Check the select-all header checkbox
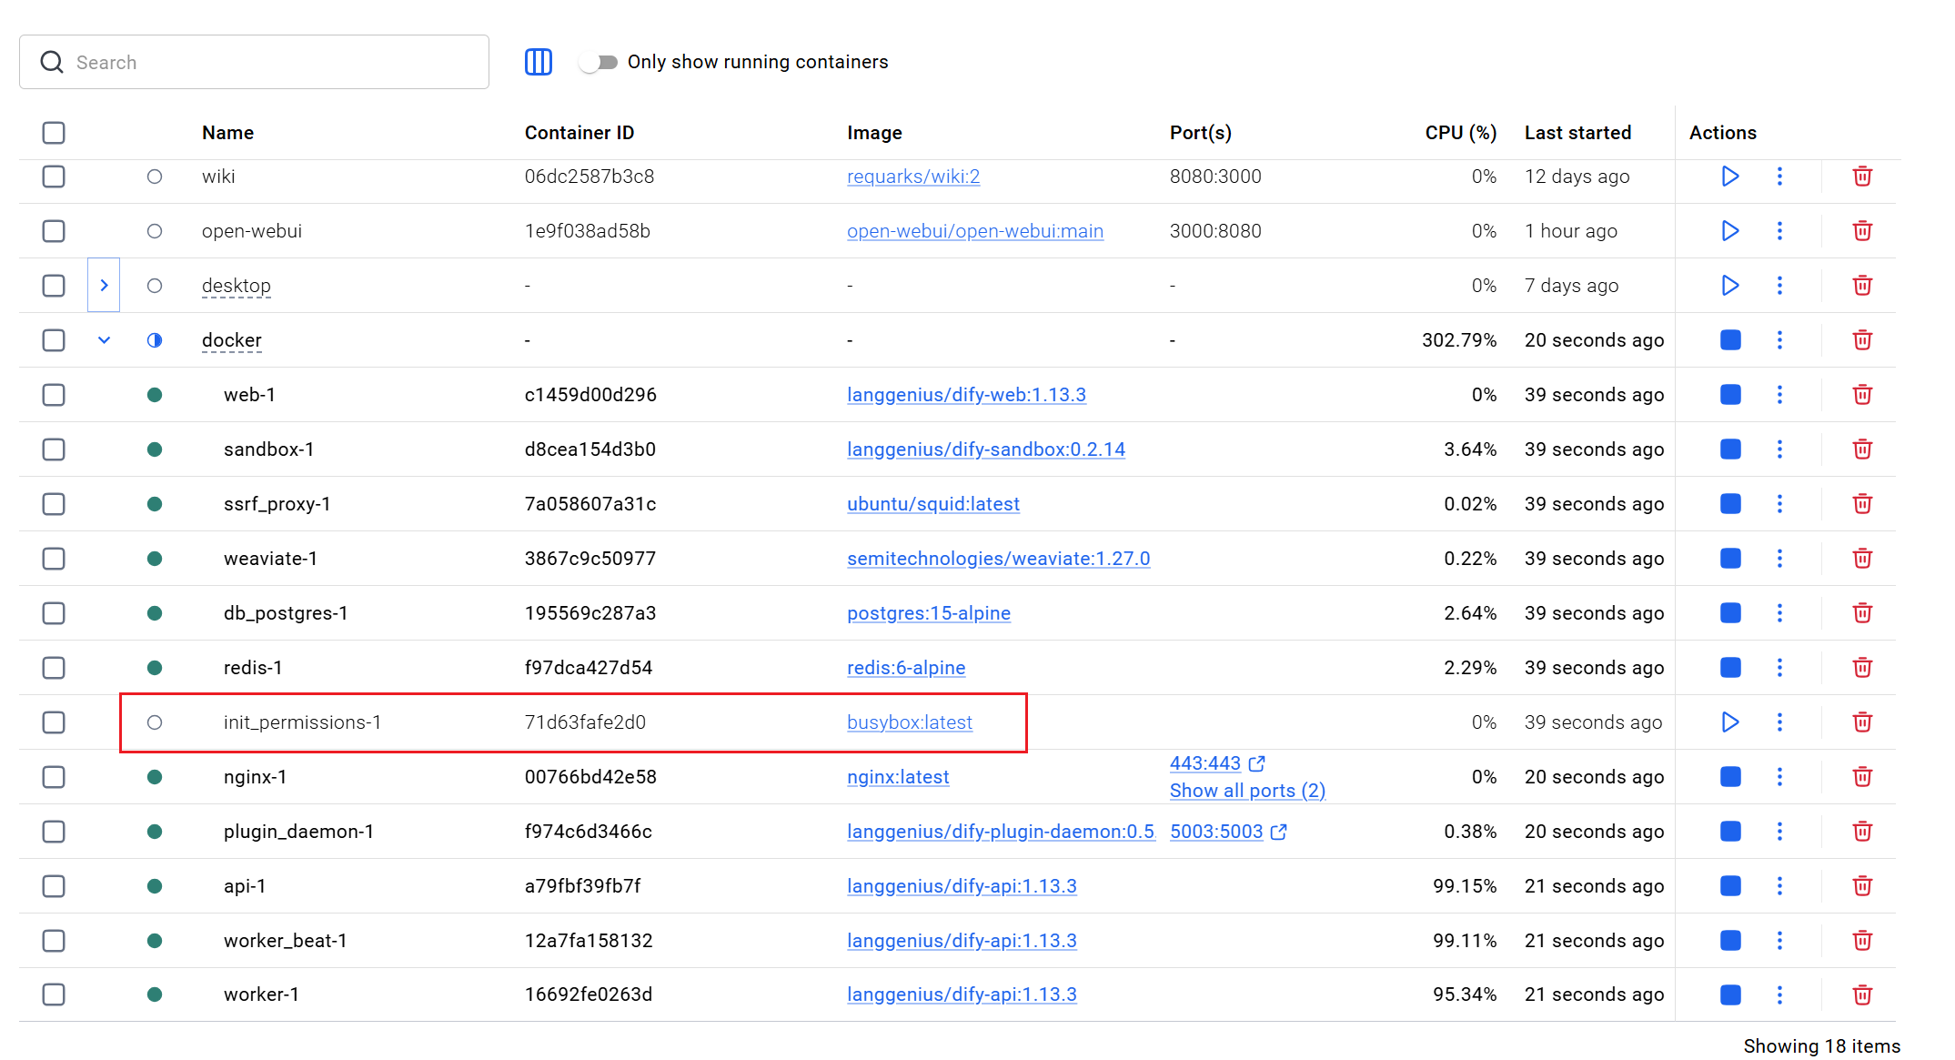The height and width of the screenshot is (1060, 1955). 54,133
